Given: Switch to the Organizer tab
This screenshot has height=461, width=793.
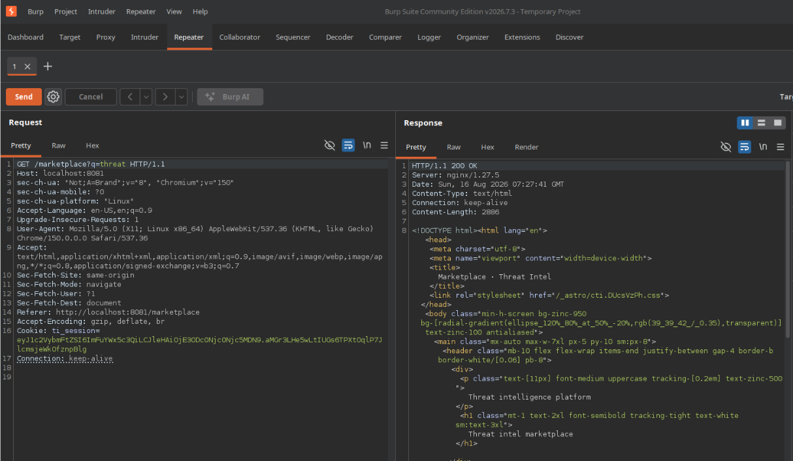Looking at the screenshot, I should pyautogui.click(x=473, y=37).
